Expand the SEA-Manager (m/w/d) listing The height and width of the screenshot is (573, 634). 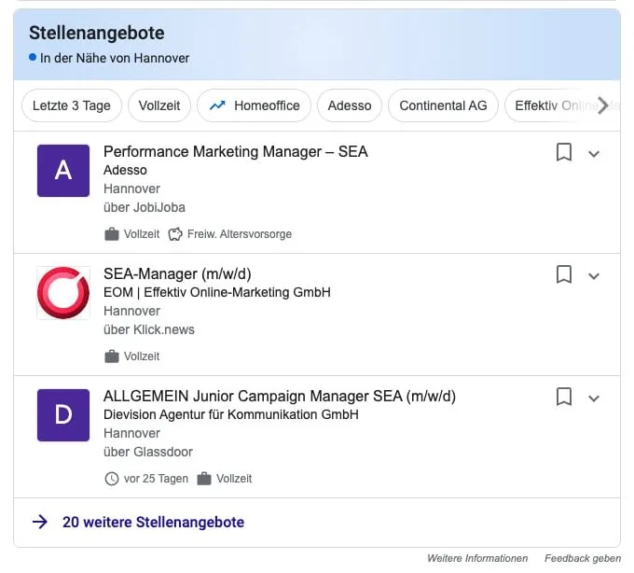point(594,276)
